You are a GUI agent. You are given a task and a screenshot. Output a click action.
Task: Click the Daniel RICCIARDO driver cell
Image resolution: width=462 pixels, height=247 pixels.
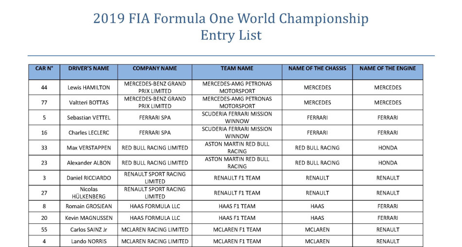(x=89, y=178)
